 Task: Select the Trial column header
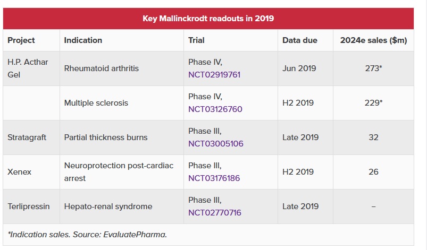point(196,40)
